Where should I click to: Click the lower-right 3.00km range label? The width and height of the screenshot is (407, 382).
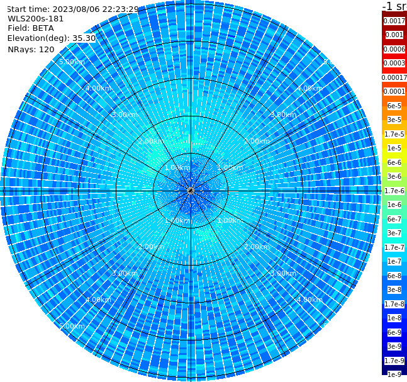pyautogui.click(x=283, y=273)
